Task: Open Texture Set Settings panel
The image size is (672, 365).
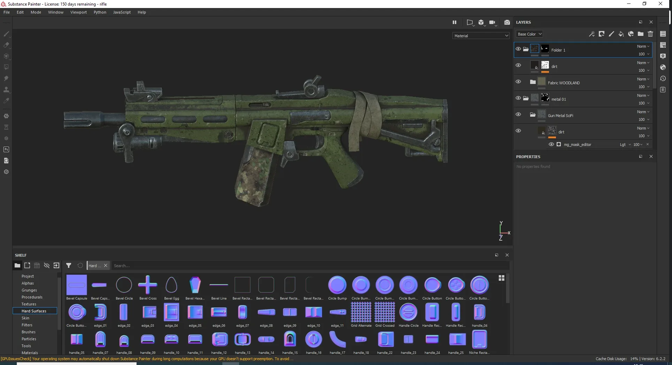Action: point(663,45)
